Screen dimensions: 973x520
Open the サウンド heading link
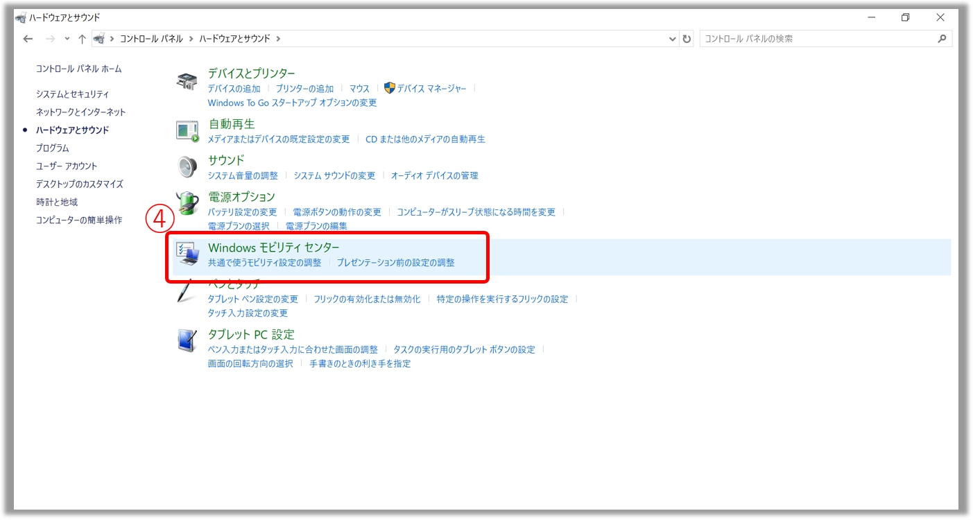[x=226, y=160]
